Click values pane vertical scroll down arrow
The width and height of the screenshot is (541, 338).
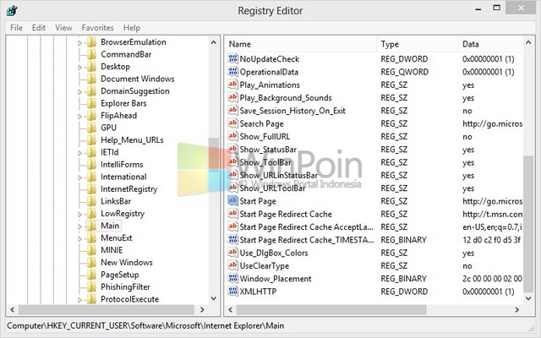click(528, 298)
